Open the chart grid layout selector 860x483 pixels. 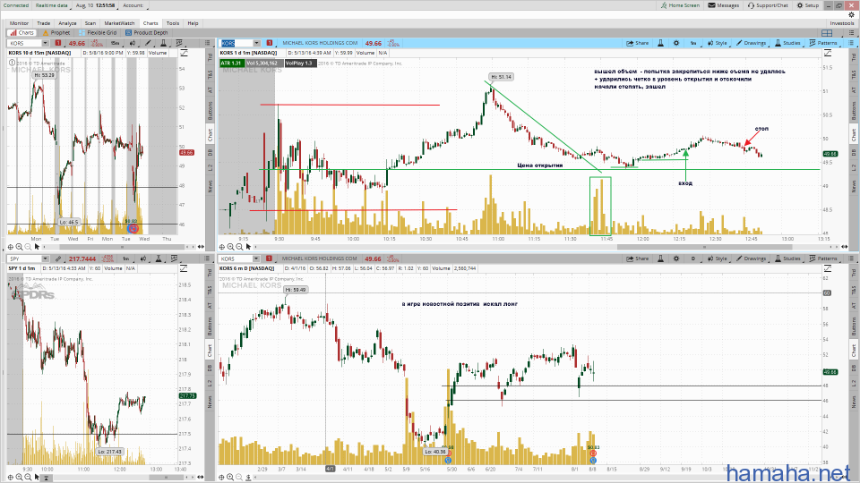click(x=827, y=33)
